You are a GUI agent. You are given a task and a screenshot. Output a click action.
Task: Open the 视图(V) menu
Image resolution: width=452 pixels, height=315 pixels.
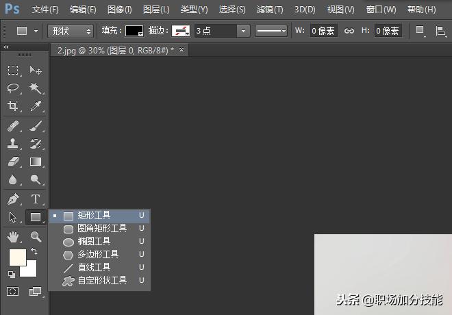coord(341,10)
